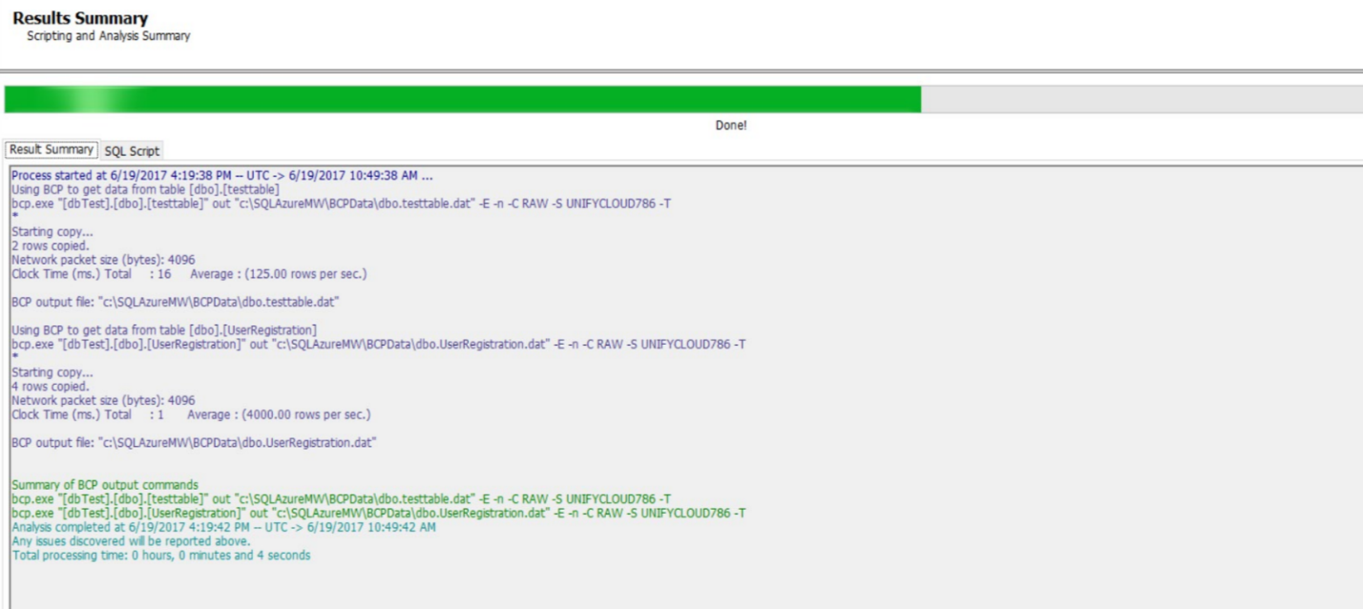Switch to the SQL Script tab
Image resolution: width=1363 pixels, height=609 pixels.
point(132,151)
